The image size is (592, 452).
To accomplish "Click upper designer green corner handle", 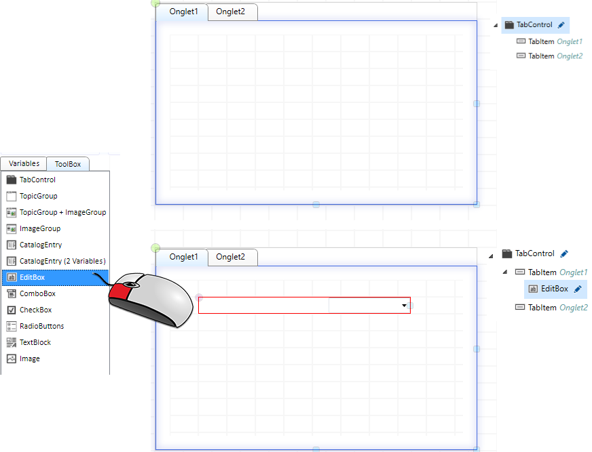I will coord(155,3).
